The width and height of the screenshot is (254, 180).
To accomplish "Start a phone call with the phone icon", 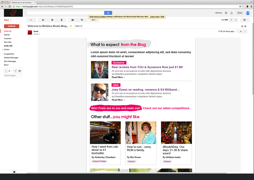I will (x=15, y=71).
